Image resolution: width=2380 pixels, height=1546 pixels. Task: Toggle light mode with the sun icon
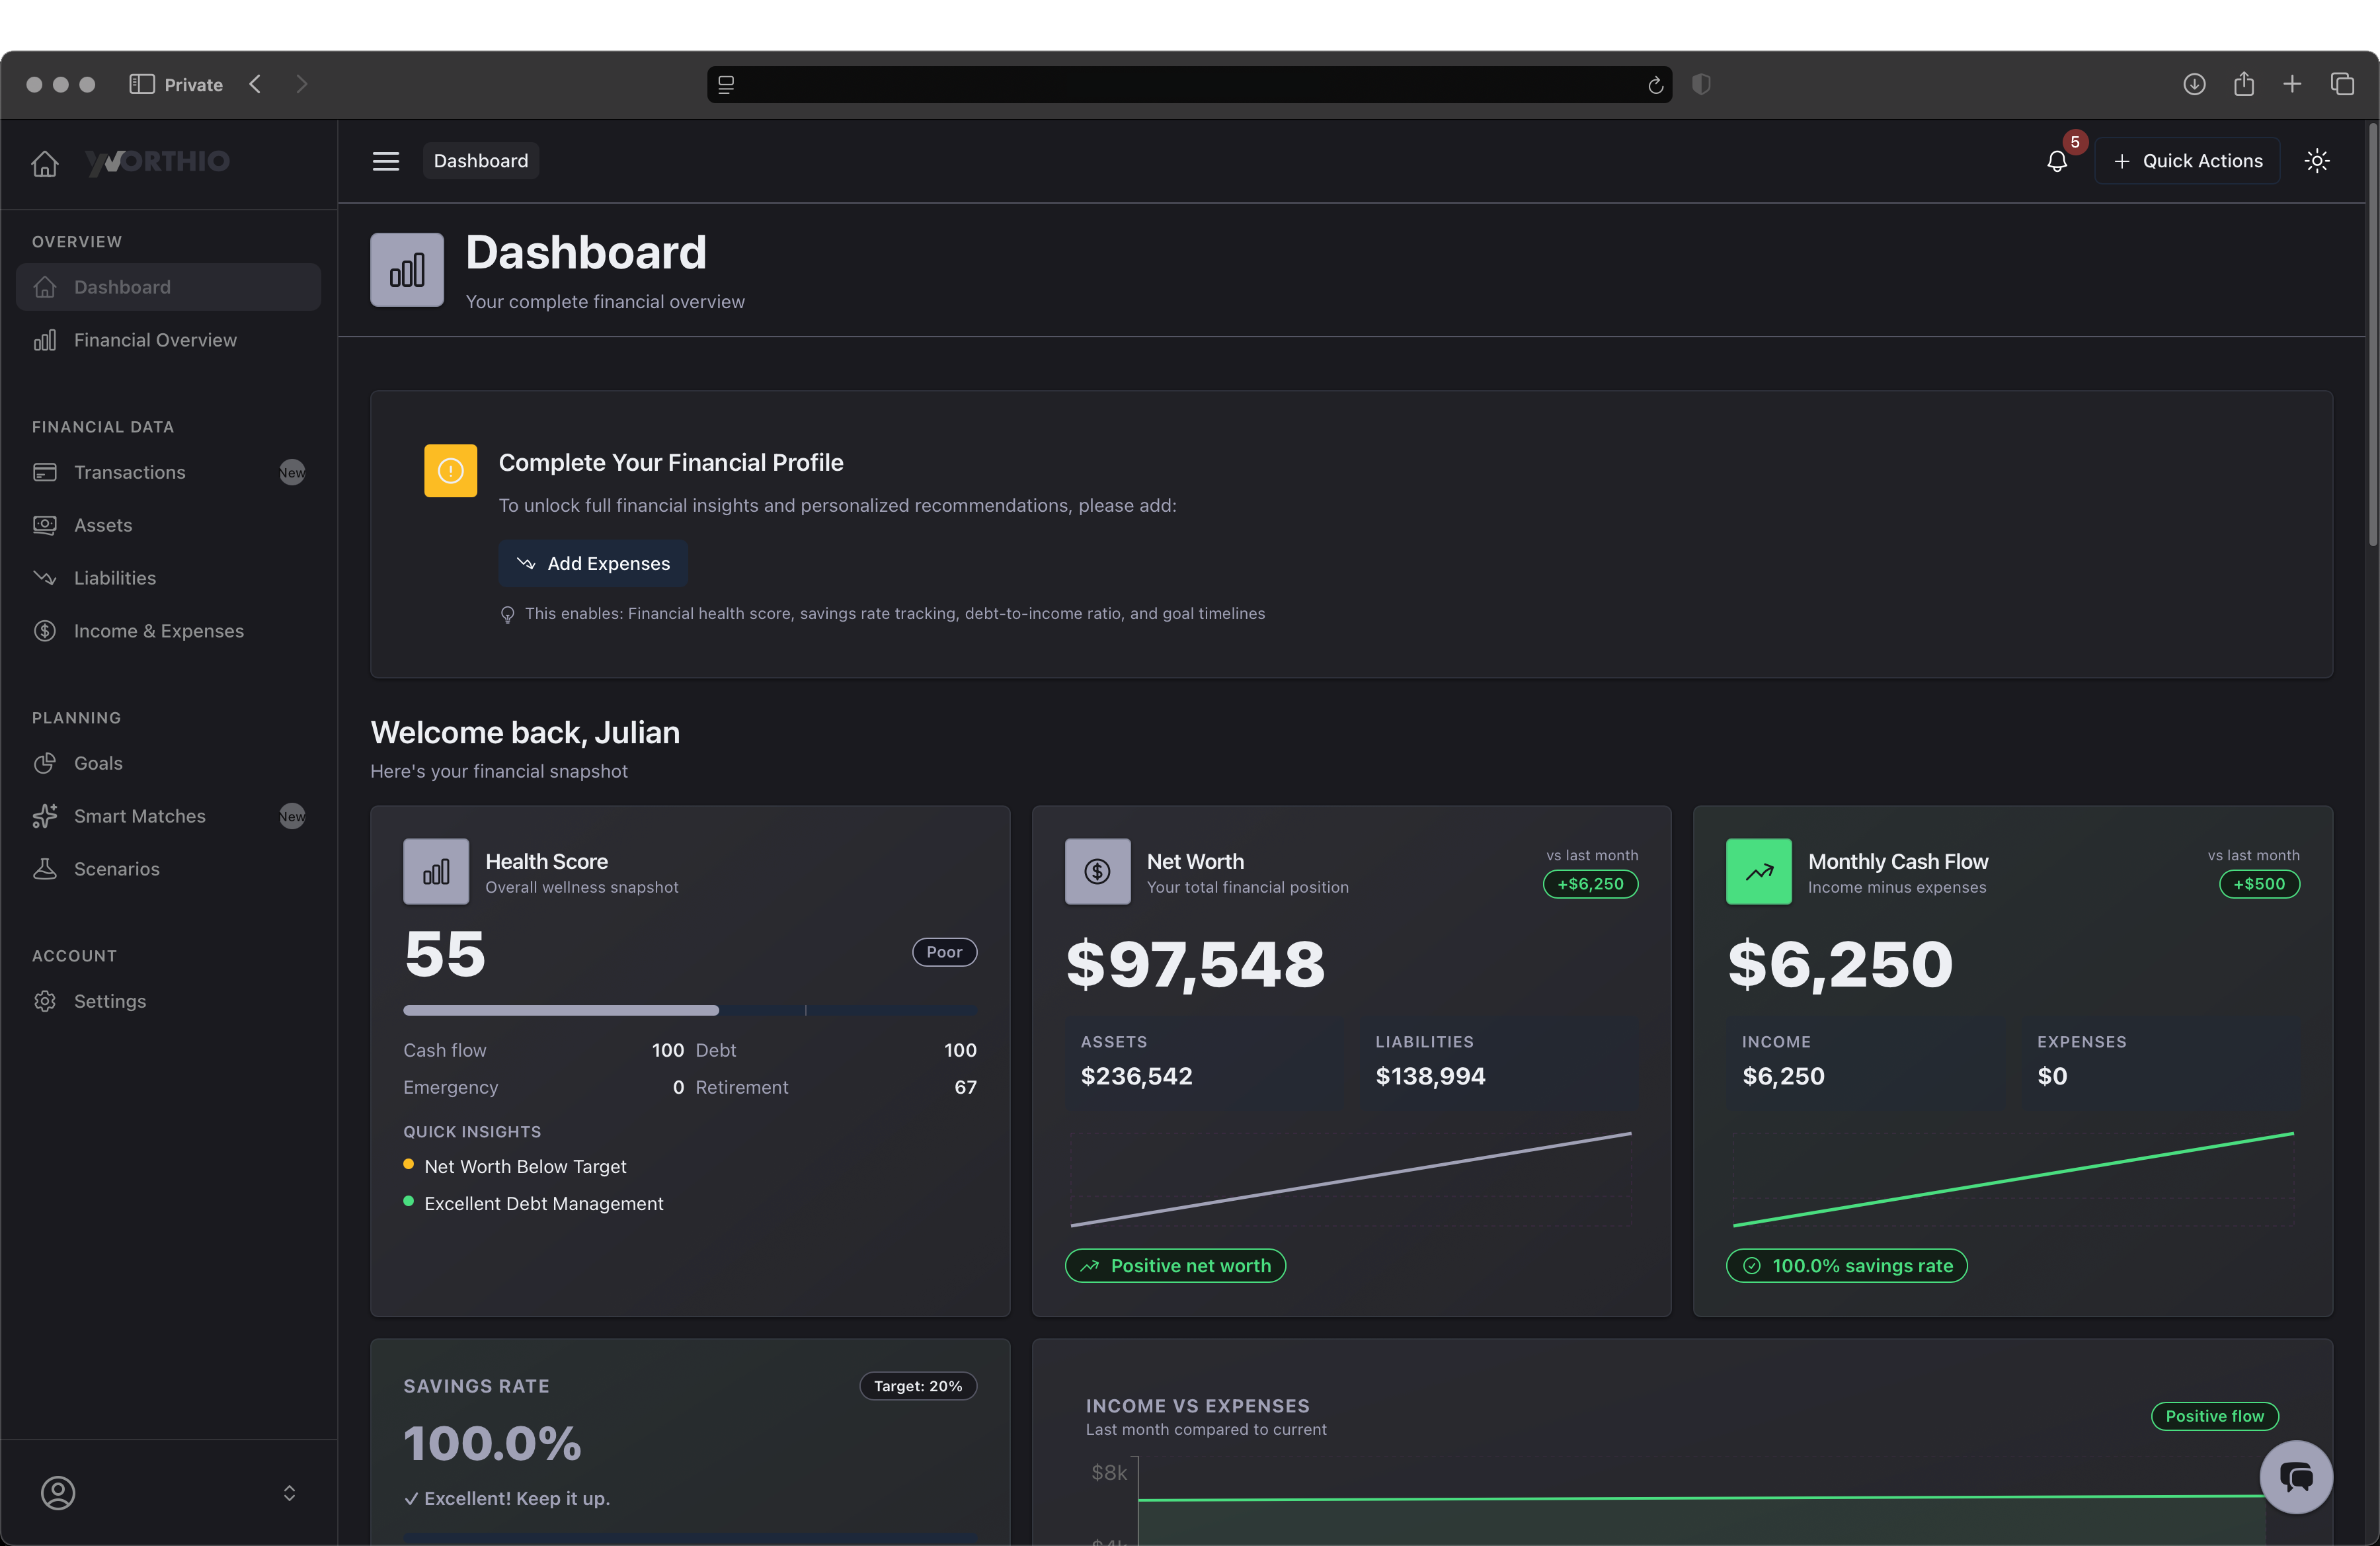pyautogui.click(x=2317, y=160)
